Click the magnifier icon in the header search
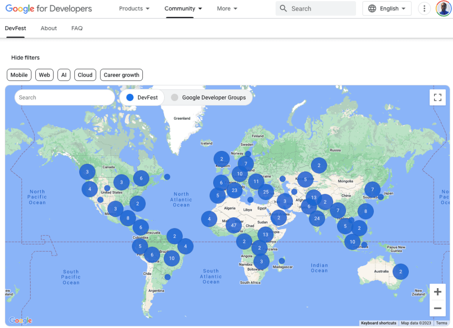 coord(284,8)
